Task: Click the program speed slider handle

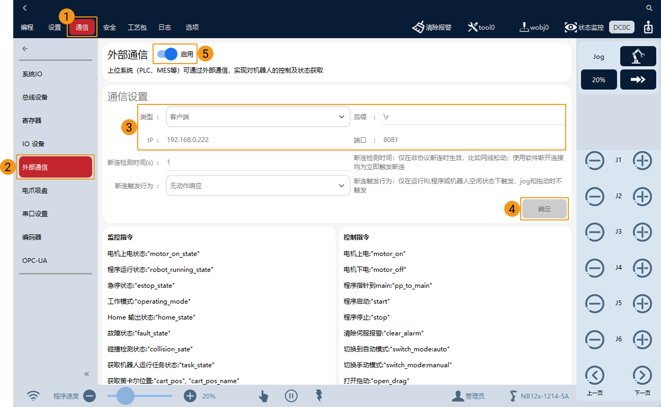Action: click(x=125, y=396)
